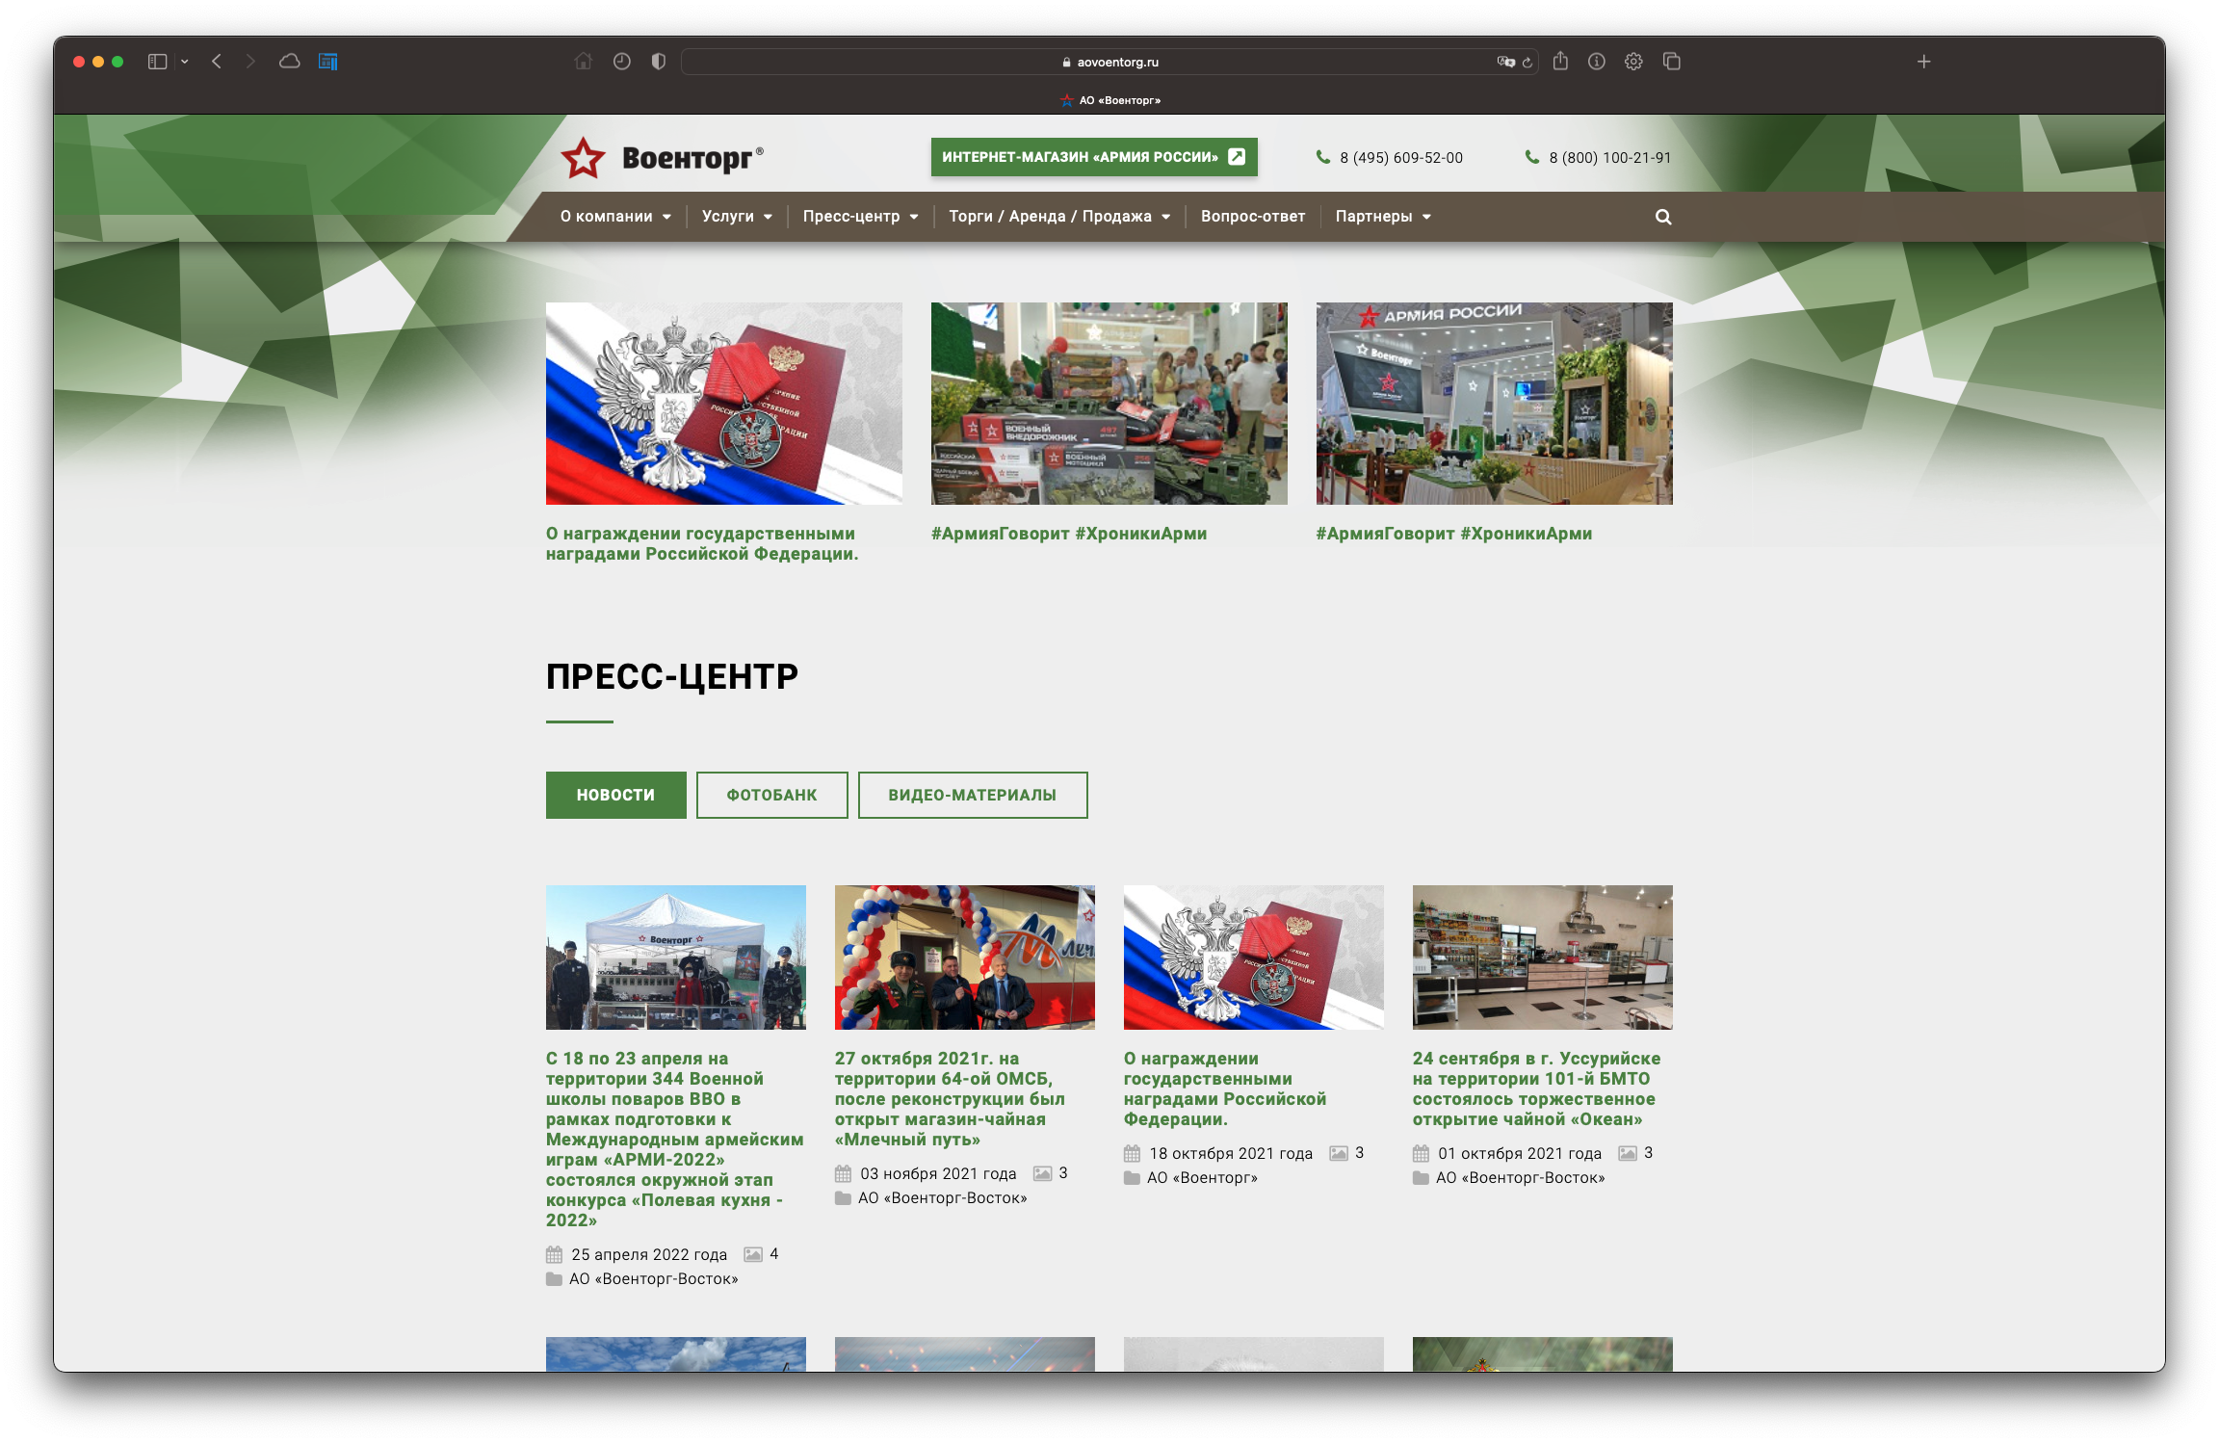The width and height of the screenshot is (2219, 1443).
Task: Open the Вопрос-ответ menu item
Action: 1253,217
